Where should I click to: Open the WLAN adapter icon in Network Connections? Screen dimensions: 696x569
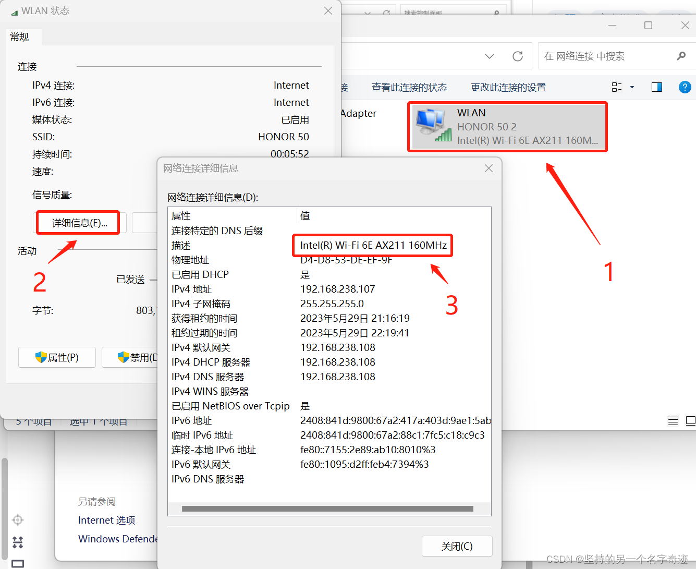pyautogui.click(x=433, y=125)
